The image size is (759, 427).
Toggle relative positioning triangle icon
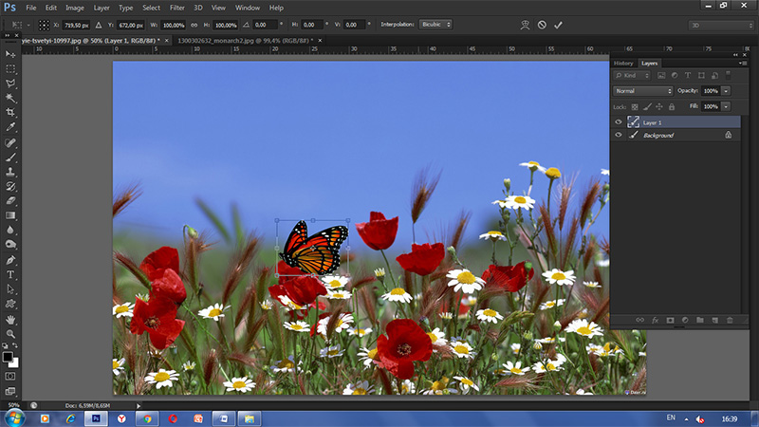click(x=99, y=25)
